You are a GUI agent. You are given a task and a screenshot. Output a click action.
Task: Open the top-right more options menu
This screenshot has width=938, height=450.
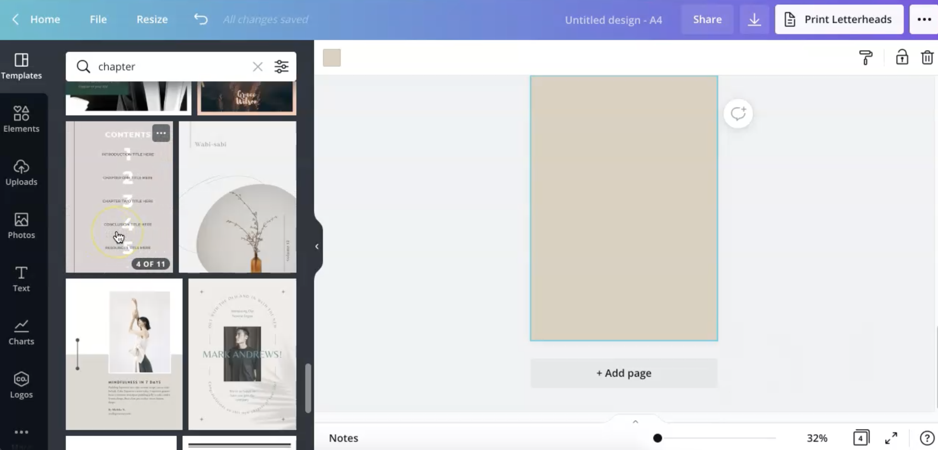pyautogui.click(x=924, y=19)
